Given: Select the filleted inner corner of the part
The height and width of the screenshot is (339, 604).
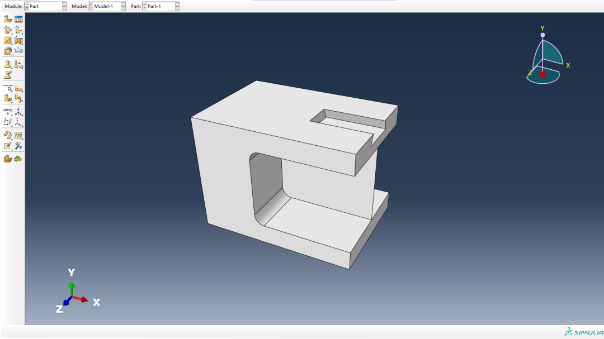Looking at the screenshot, I should (x=272, y=208).
